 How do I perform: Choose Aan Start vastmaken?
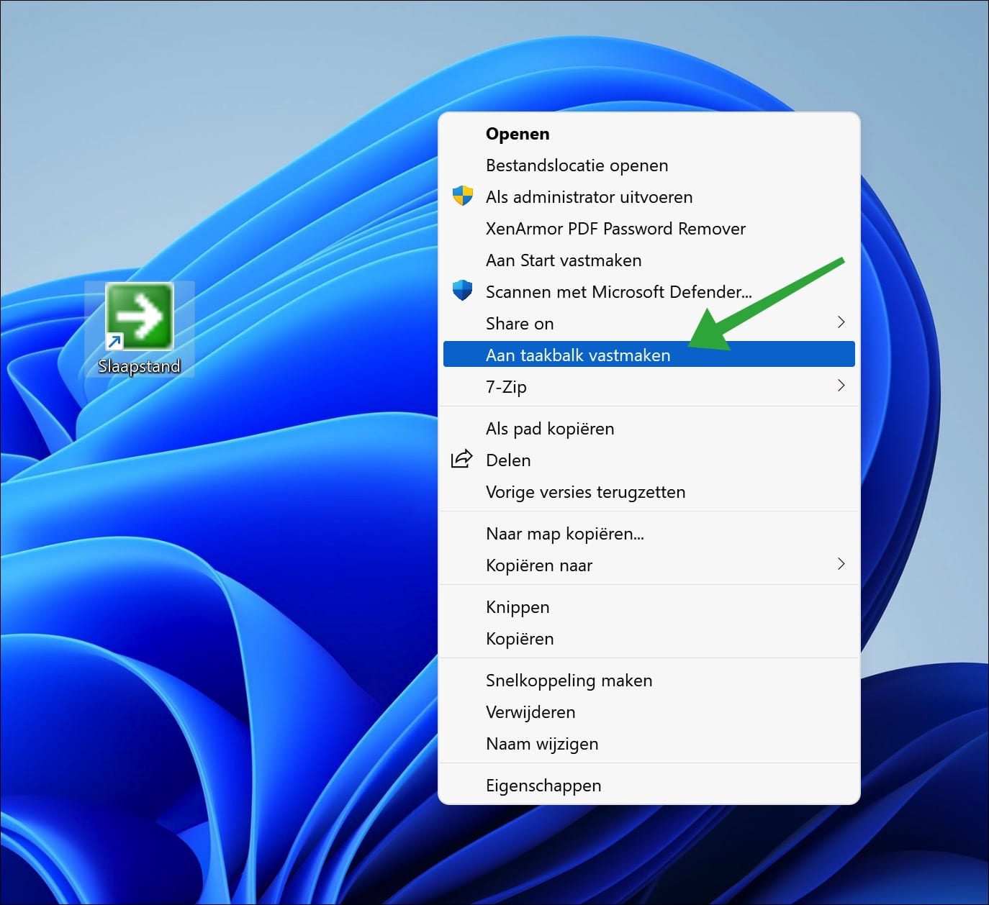(564, 260)
